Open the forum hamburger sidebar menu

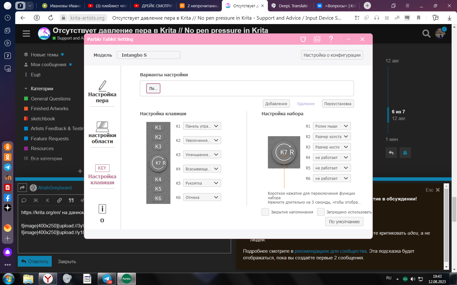point(26,33)
